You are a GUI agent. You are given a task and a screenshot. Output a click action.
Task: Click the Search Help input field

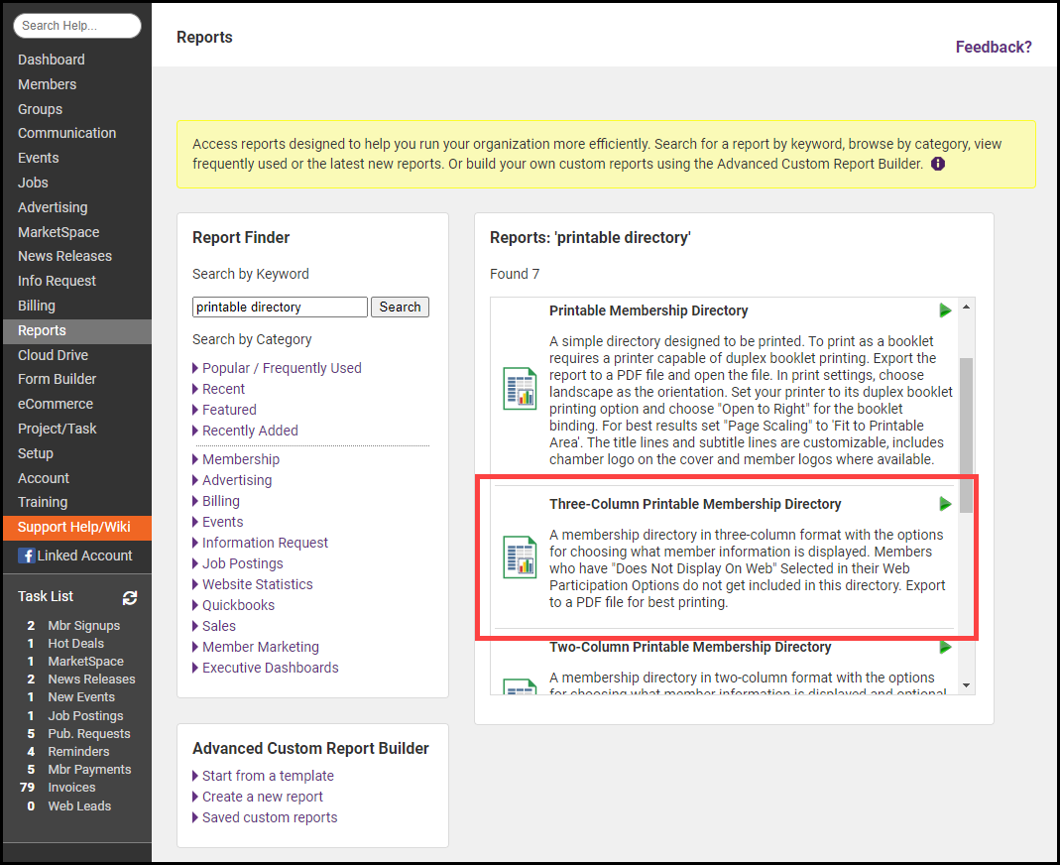[77, 26]
